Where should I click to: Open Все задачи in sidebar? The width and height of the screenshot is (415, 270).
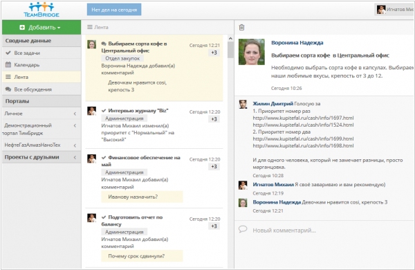click(41, 53)
